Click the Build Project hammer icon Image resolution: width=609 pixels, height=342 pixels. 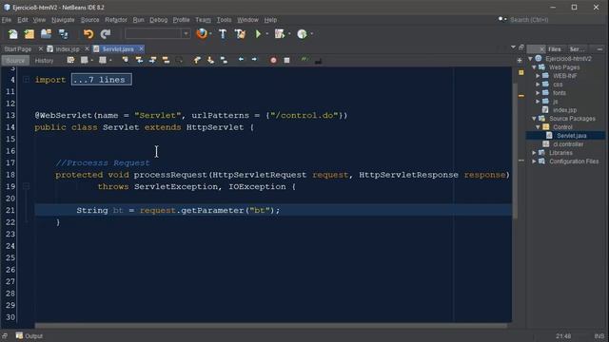pos(223,34)
